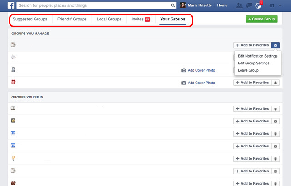
Task: Open the managed group with mug icon
Action: coord(13,44)
